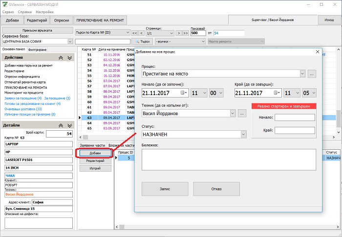The height and width of the screenshot is (237, 342).
Task: Expand Детайли panel with down chevron
Action: 69,126
